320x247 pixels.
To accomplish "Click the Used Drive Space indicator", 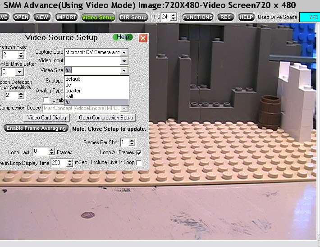I will click(x=309, y=17).
